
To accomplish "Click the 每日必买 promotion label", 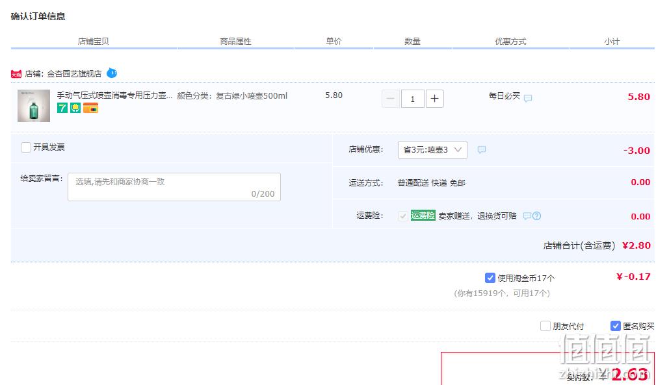I will pyautogui.click(x=504, y=96).
